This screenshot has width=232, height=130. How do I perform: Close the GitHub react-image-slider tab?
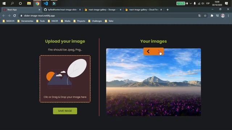click(x=80, y=10)
